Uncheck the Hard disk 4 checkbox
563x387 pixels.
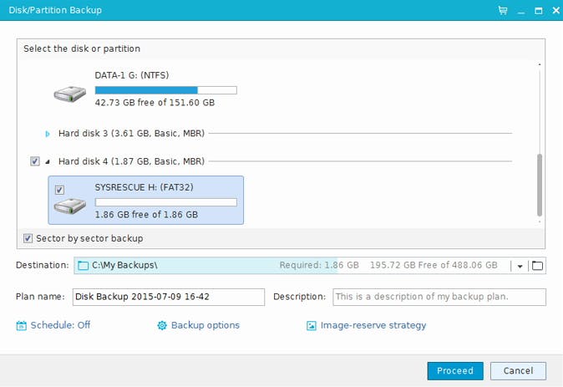pos(34,161)
